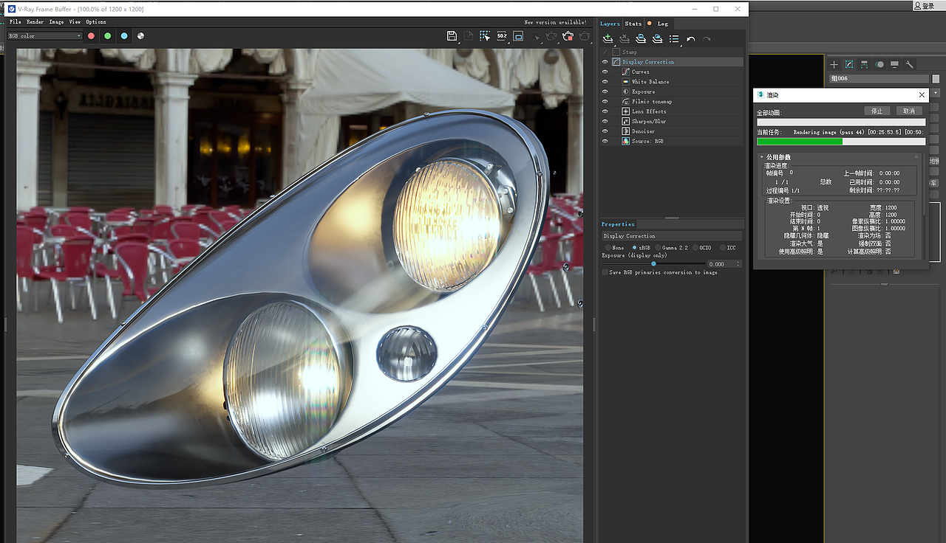Image resolution: width=946 pixels, height=543 pixels.
Task: Enable Save RGB primaries conversion checkbox
Action: click(605, 272)
